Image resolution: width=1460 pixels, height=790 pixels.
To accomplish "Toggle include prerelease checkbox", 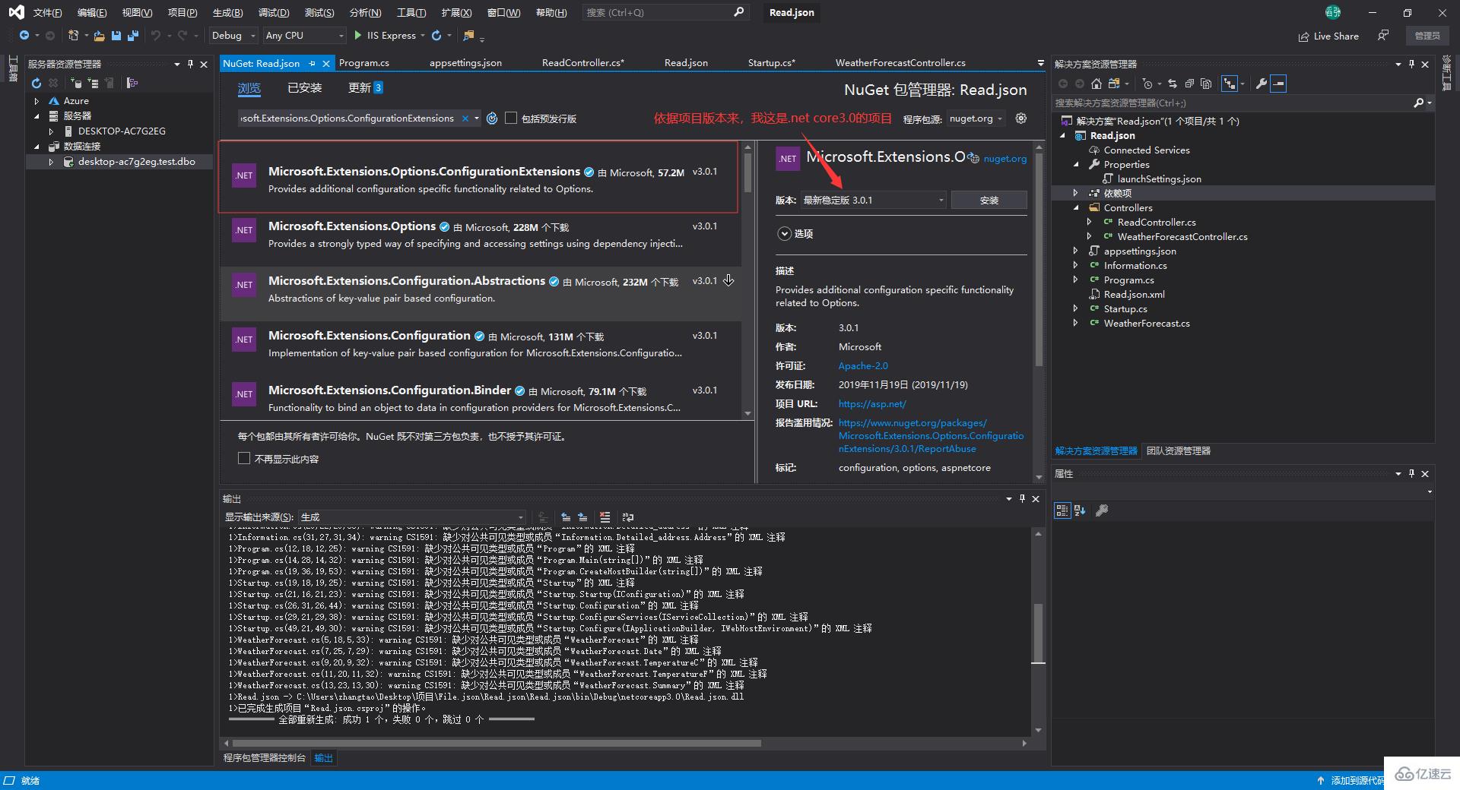I will (511, 118).
